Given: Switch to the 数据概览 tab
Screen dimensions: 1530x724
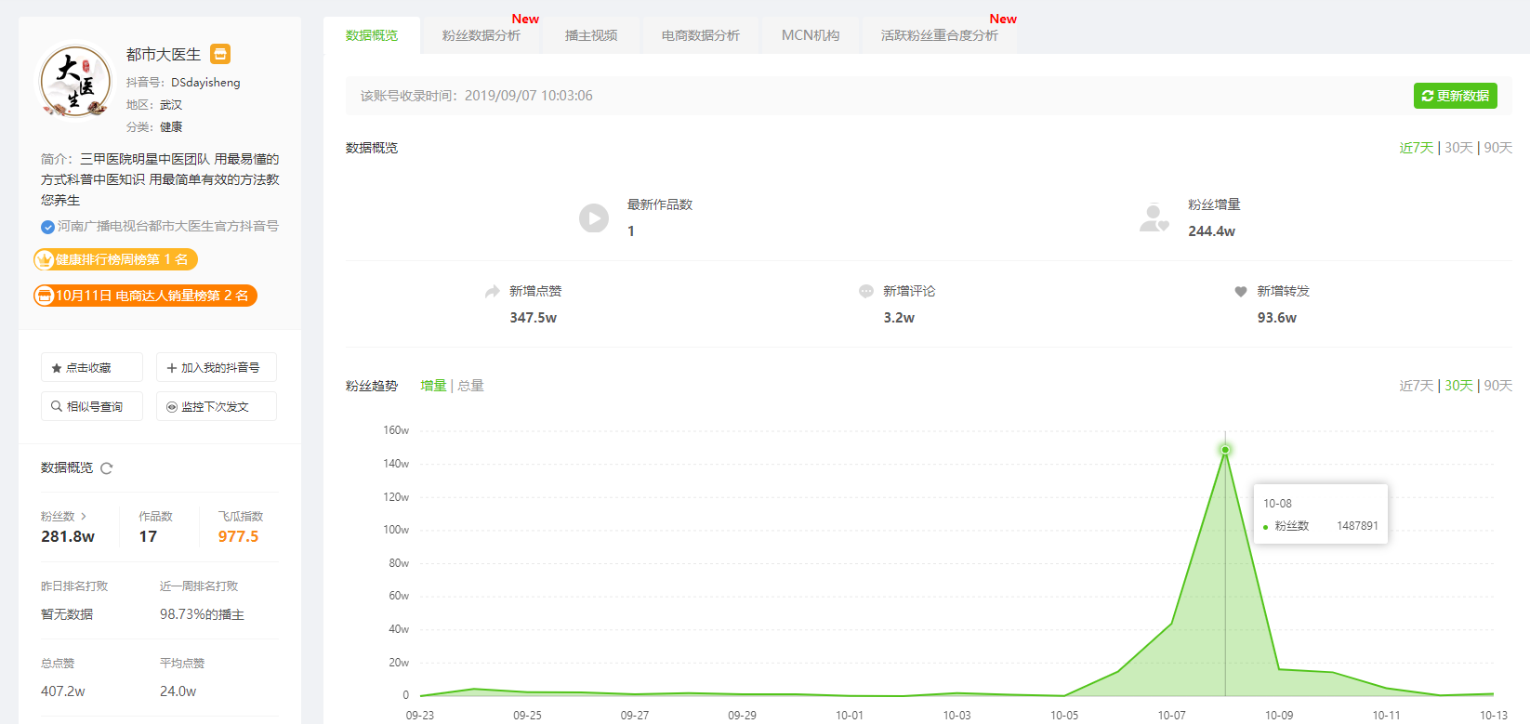Looking at the screenshot, I should coord(372,35).
